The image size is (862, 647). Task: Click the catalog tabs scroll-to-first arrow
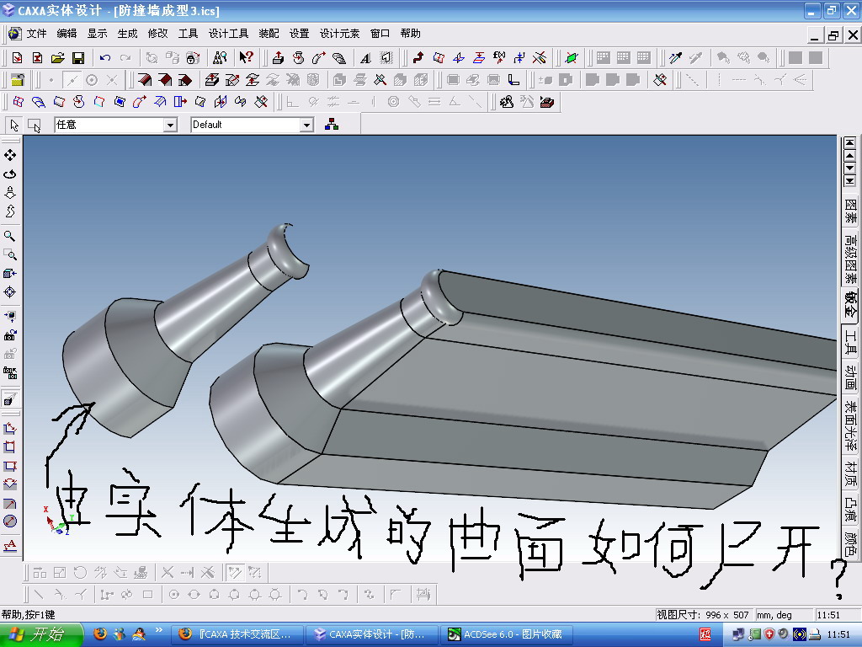(x=850, y=142)
